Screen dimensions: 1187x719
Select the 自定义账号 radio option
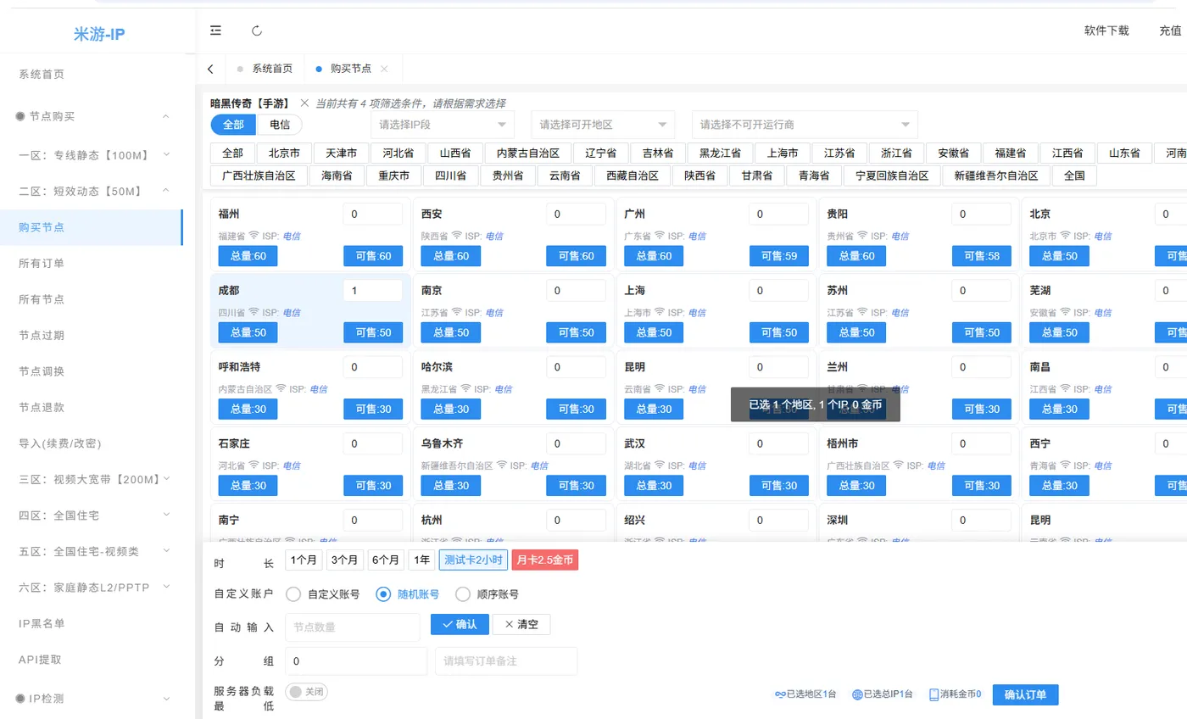(293, 594)
